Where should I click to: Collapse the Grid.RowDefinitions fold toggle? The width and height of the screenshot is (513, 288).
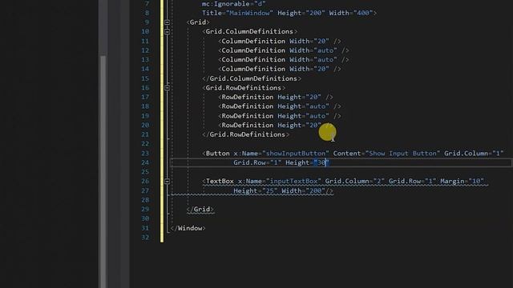tap(167, 88)
